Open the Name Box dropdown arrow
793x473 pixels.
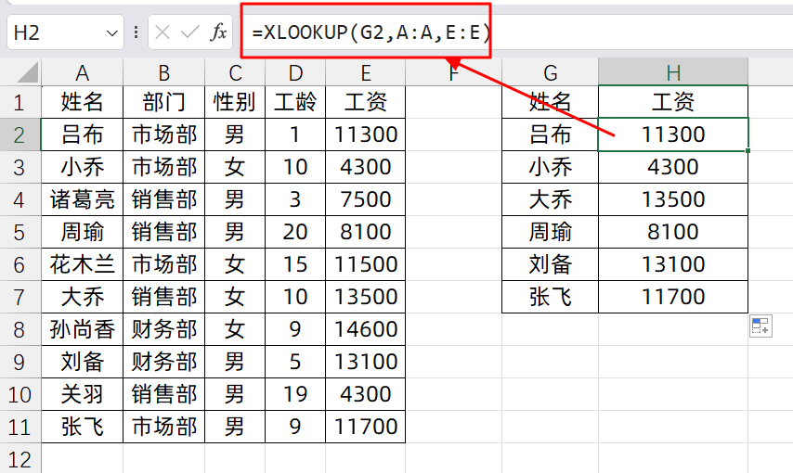coord(111,33)
